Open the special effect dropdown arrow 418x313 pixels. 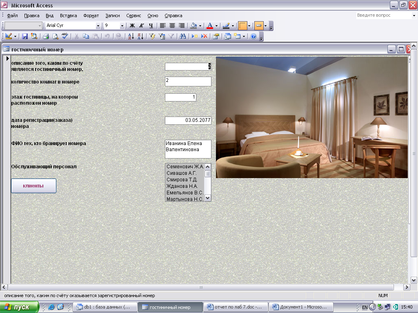[x=265, y=26]
